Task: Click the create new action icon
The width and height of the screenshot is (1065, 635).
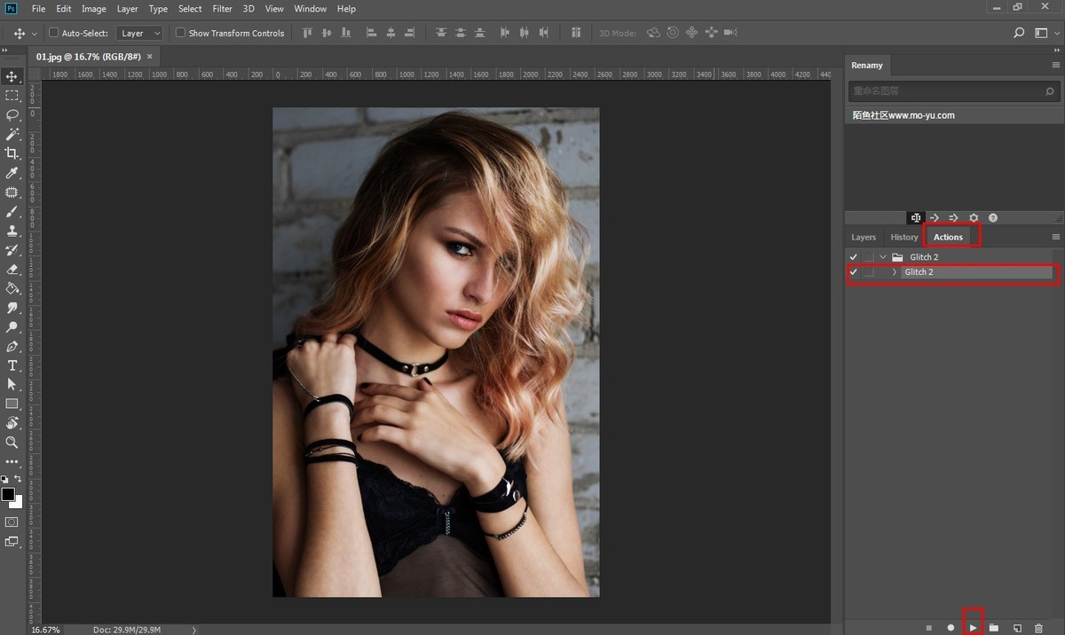Action: click(x=1017, y=627)
